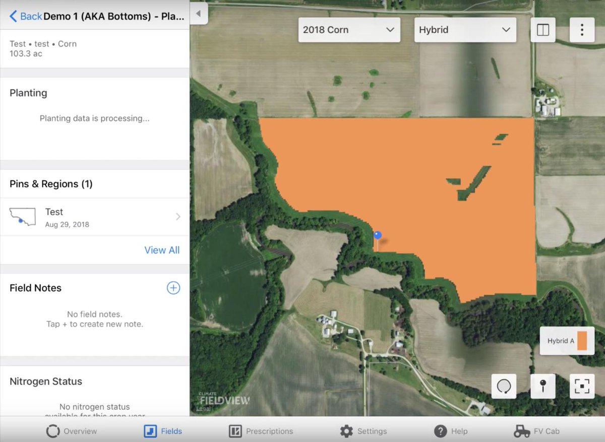Click the Hybrid A orange legend swatch

pos(582,341)
